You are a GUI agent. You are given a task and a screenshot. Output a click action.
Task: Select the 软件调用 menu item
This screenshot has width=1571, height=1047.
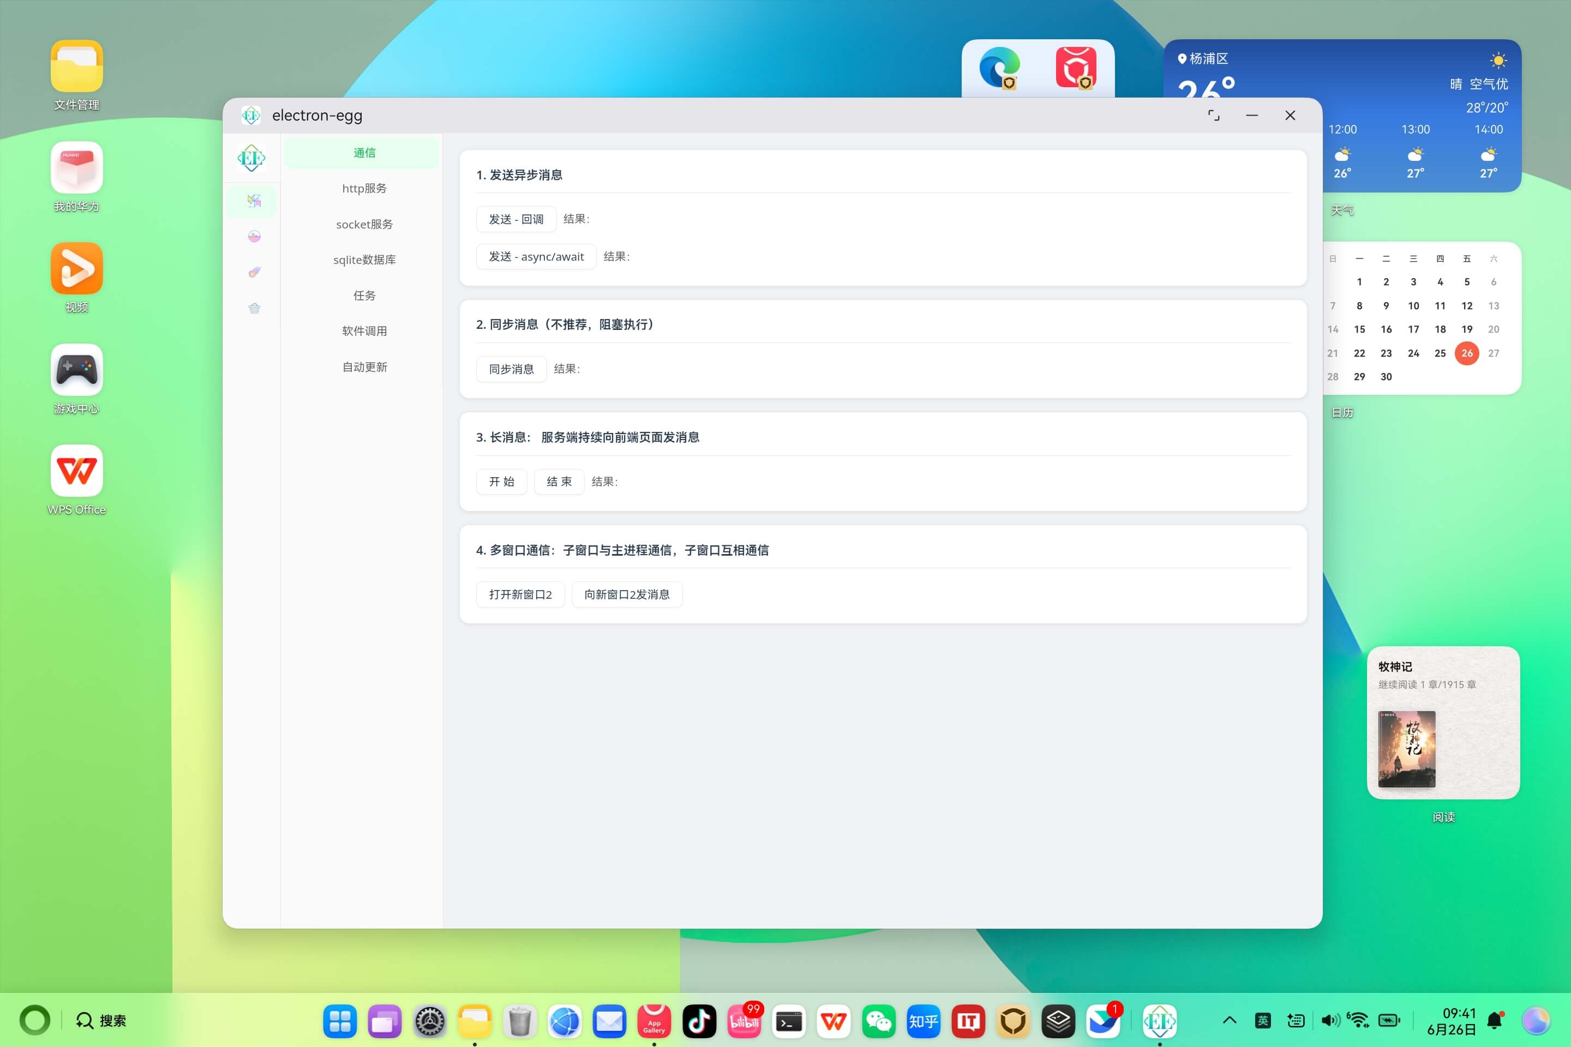(x=365, y=331)
